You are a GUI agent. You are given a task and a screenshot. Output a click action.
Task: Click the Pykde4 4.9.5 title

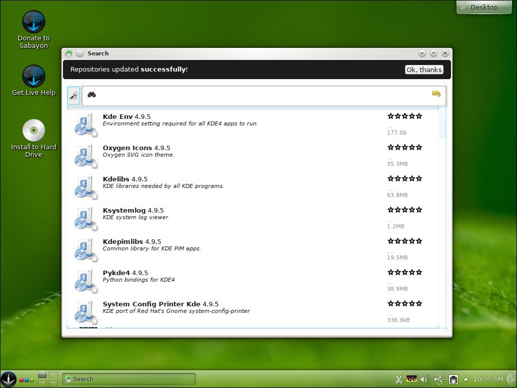click(x=125, y=273)
